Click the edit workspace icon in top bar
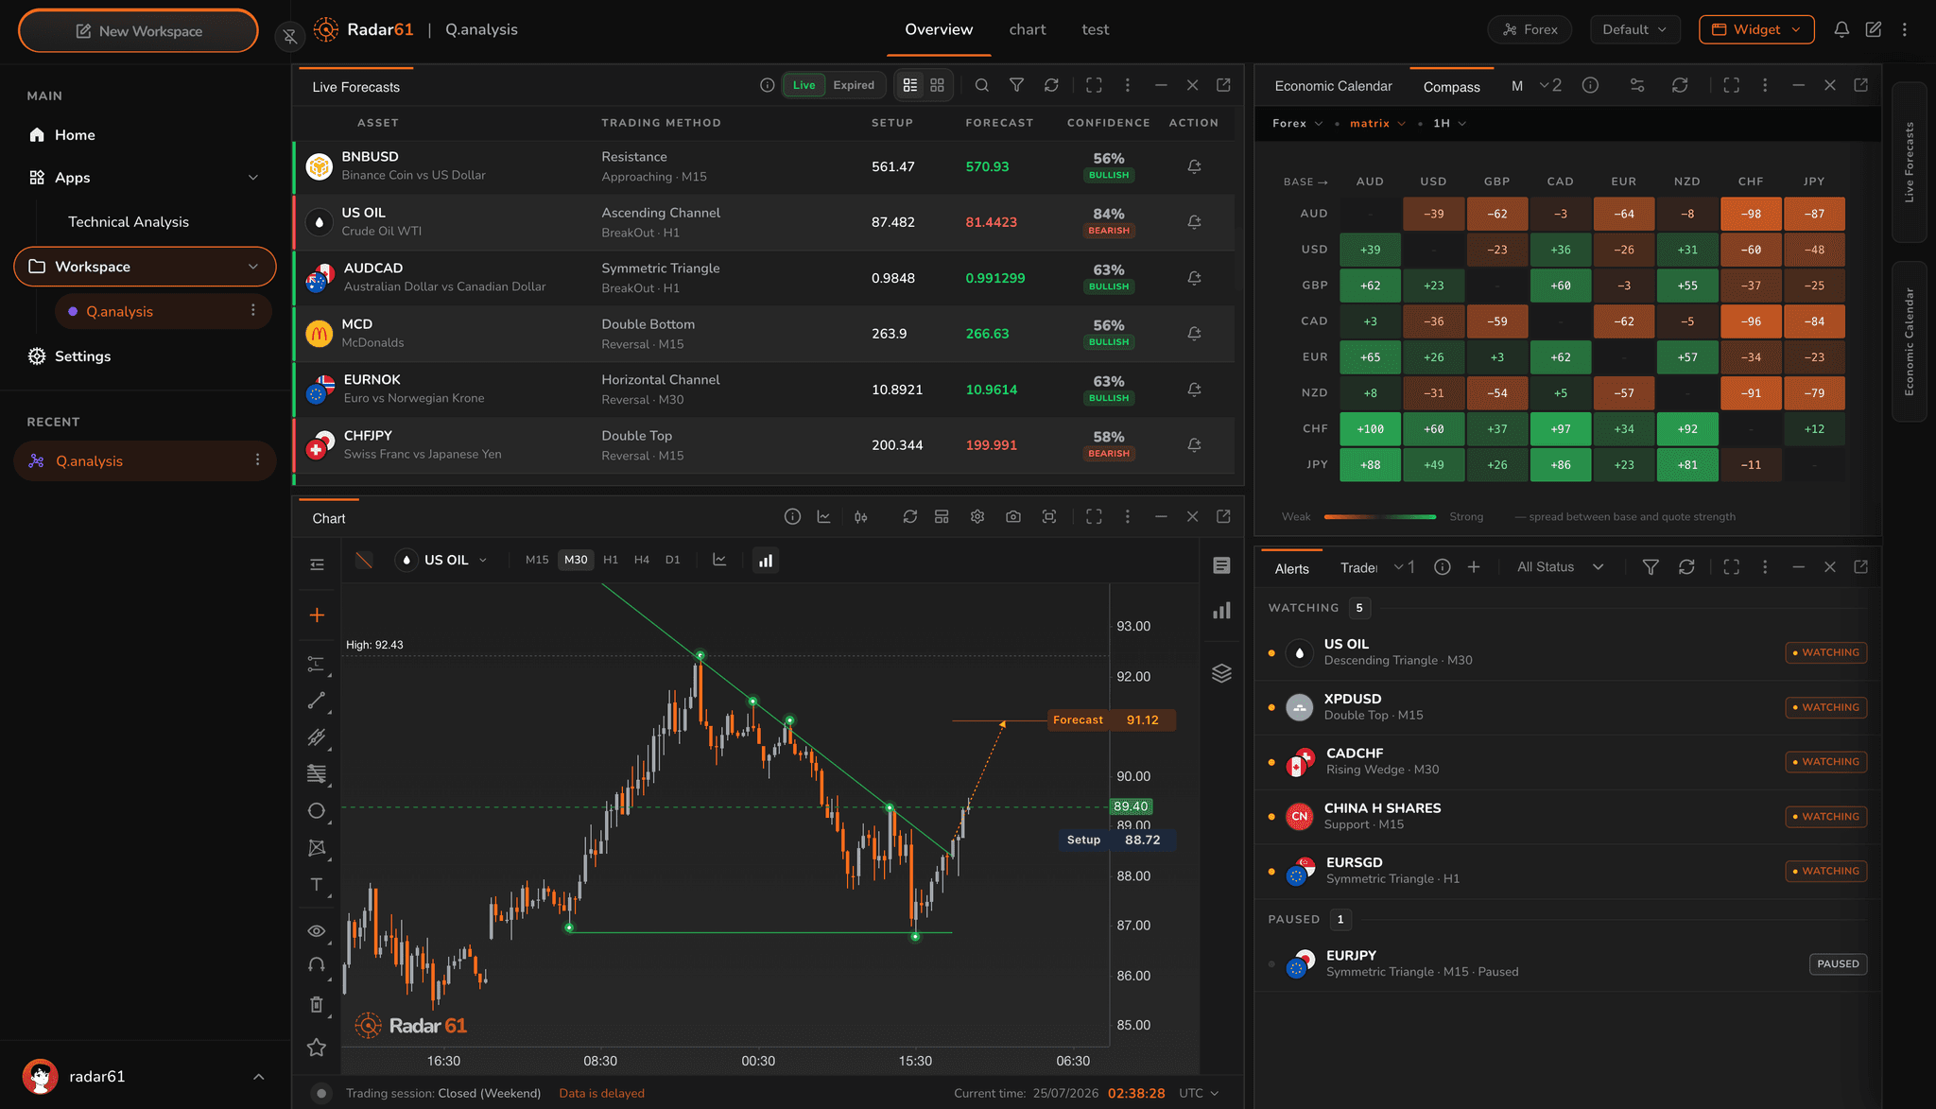This screenshot has height=1109, width=1936. [1873, 29]
